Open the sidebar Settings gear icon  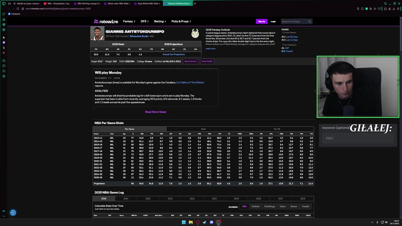tap(4, 76)
